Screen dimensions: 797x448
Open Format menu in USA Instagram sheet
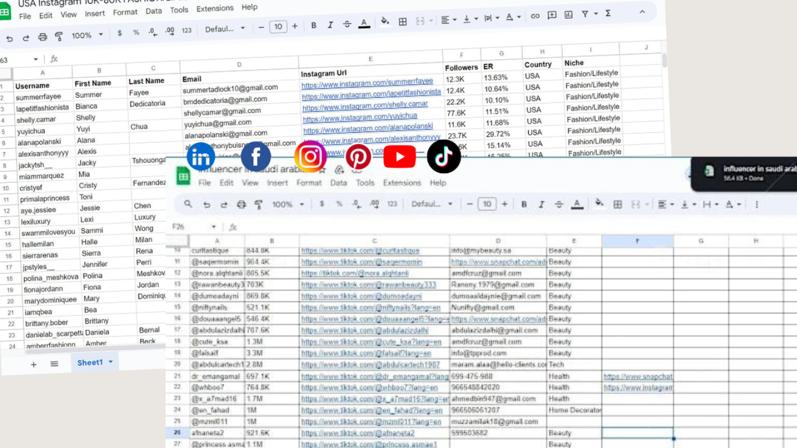coord(125,12)
